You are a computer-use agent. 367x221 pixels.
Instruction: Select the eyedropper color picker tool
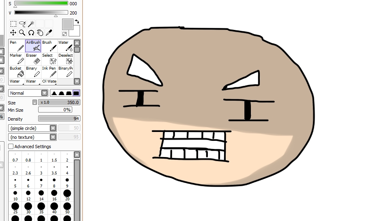click(x=49, y=33)
